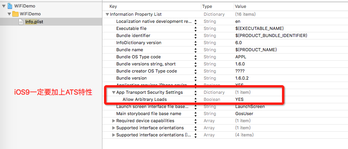Screen dimensions: 348x149
Task: Click the stepper arrows beside Main storyboard file base name
Action: tap(195, 114)
